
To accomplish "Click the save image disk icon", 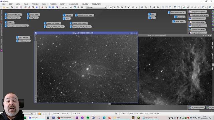I will (17, 7).
